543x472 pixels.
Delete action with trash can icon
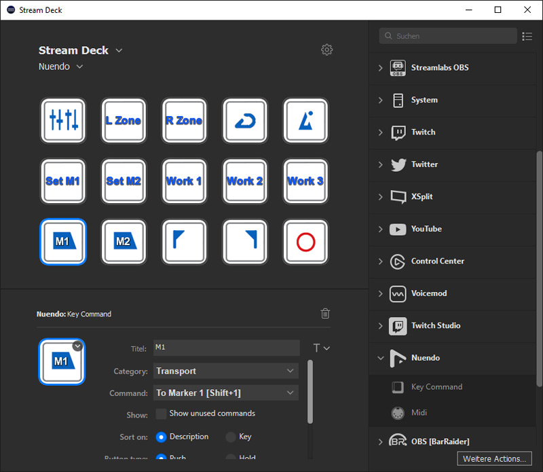326,313
